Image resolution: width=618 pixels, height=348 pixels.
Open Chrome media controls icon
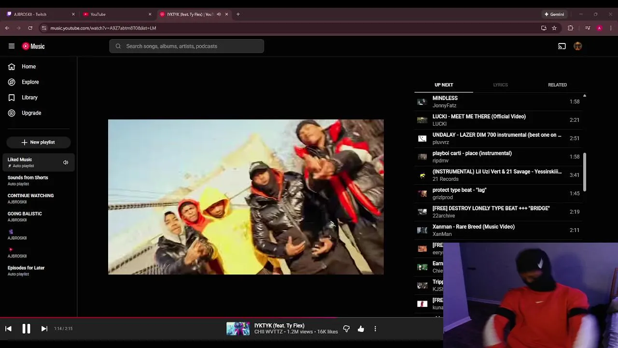coord(588,28)
